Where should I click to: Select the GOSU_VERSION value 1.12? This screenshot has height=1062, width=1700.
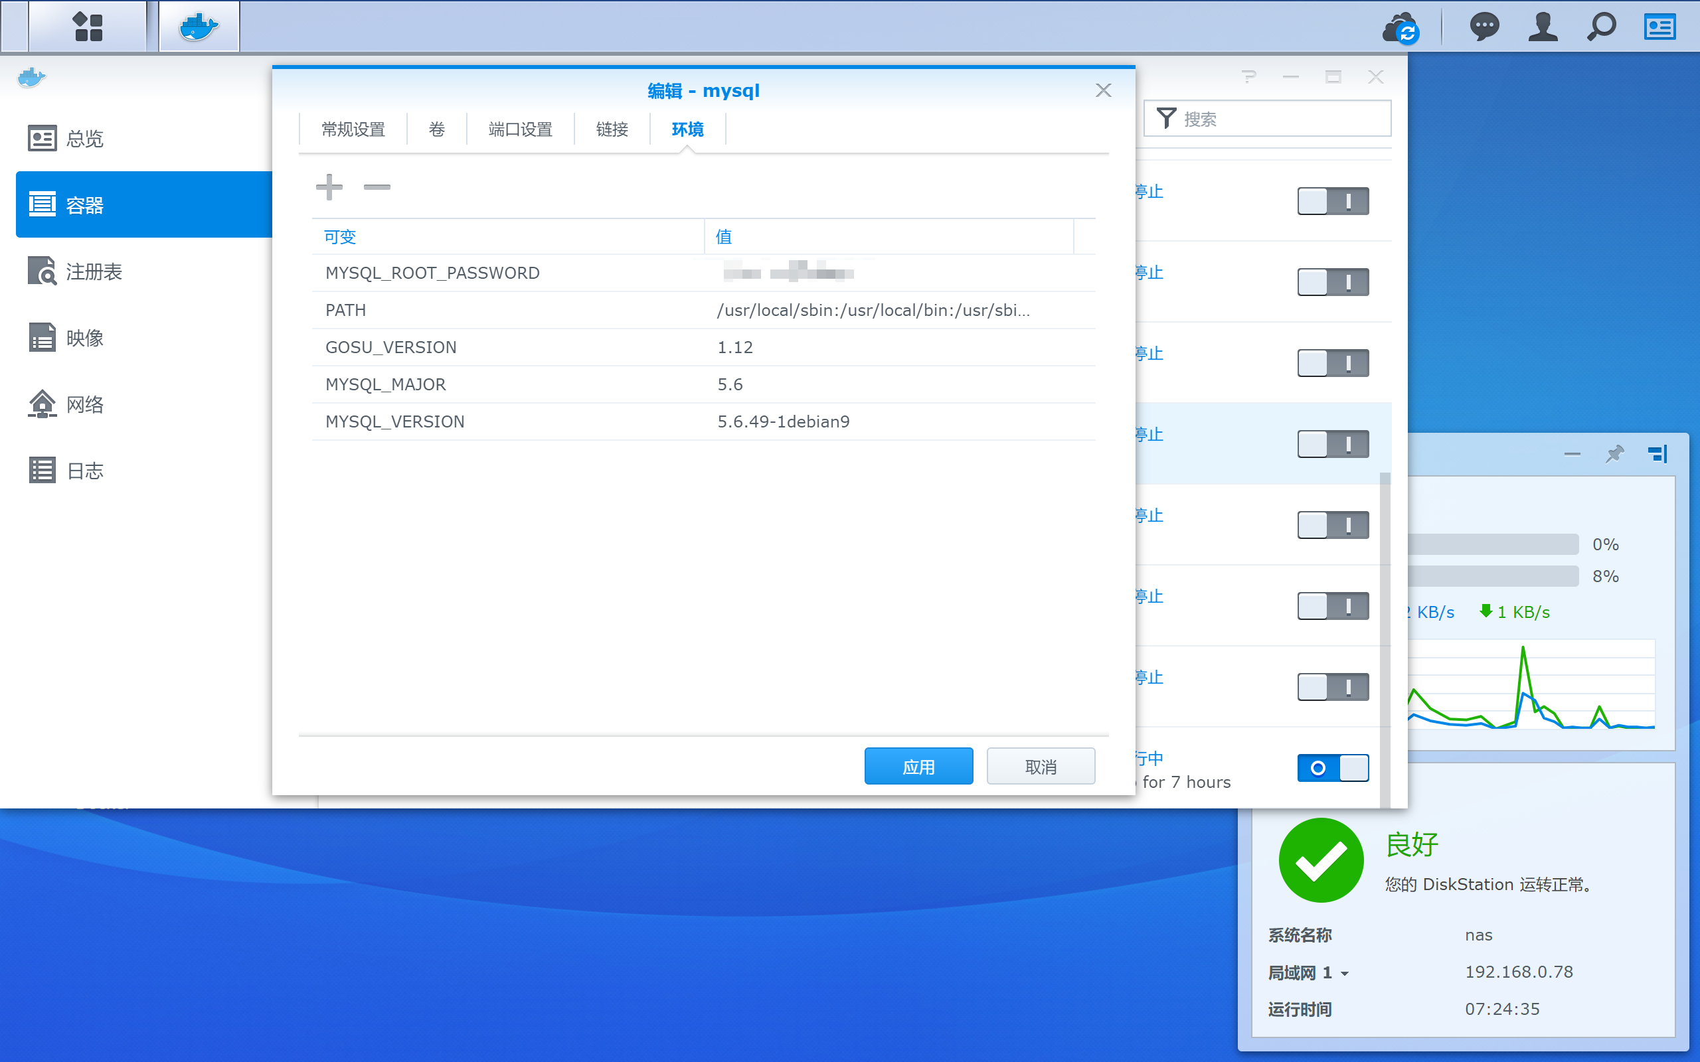tap(735, 348)
